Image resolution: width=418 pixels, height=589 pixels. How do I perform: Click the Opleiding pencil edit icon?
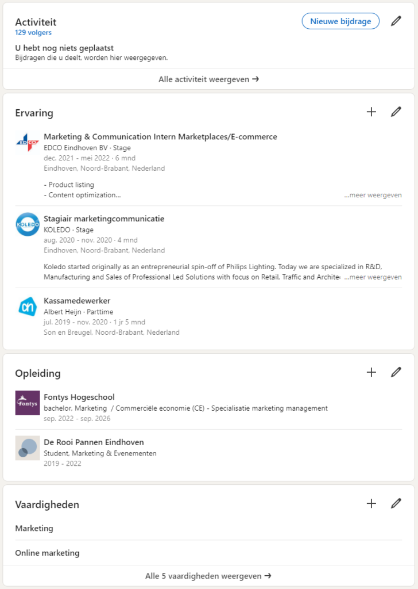(396, 372)
